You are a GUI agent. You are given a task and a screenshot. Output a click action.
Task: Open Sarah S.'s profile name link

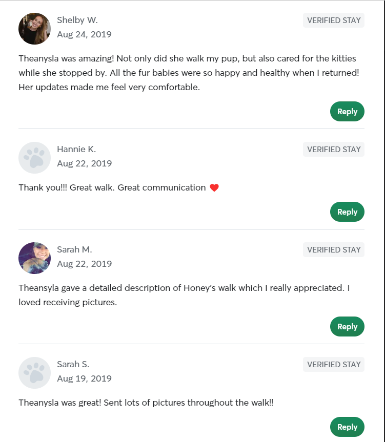pos(73,364)
